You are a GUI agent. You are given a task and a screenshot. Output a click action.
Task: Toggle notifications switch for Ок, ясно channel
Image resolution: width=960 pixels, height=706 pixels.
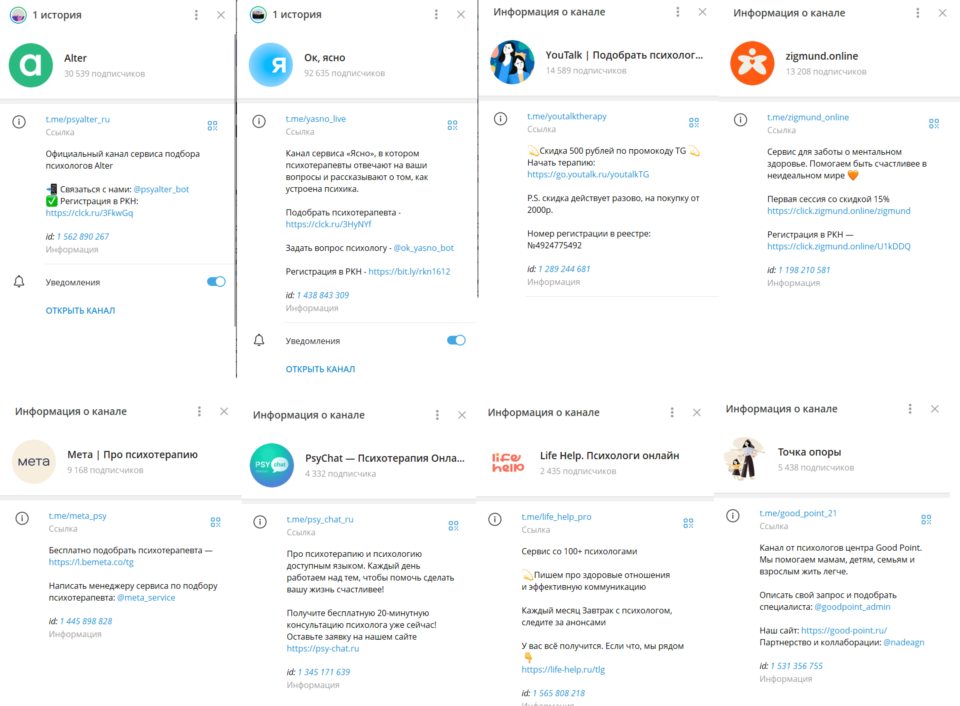coord(456,340)
